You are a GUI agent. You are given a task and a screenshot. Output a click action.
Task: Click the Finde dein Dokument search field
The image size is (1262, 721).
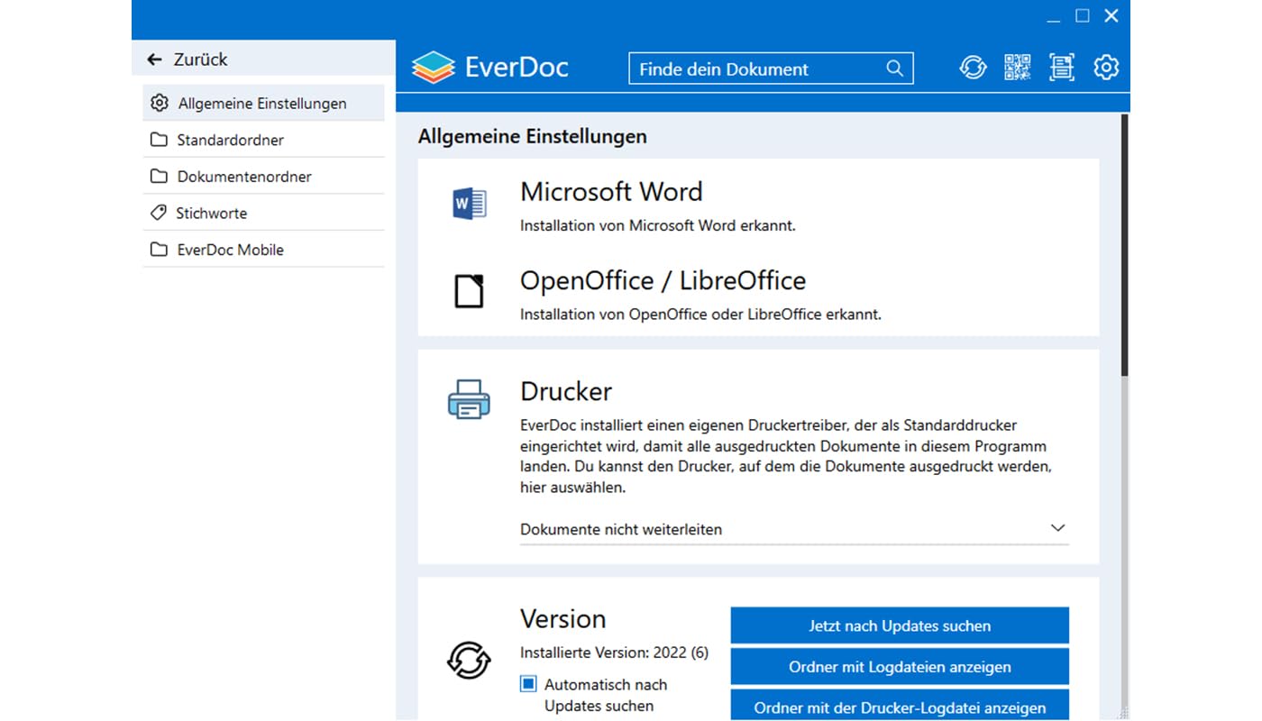pyautogui.click(x=771, y=68)
